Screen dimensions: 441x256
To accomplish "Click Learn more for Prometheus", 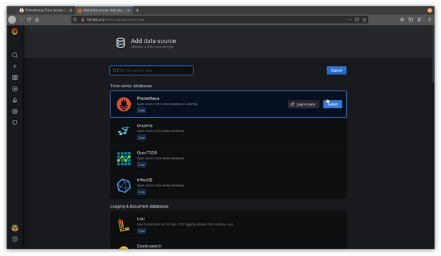I will click(x=303, y=104).
